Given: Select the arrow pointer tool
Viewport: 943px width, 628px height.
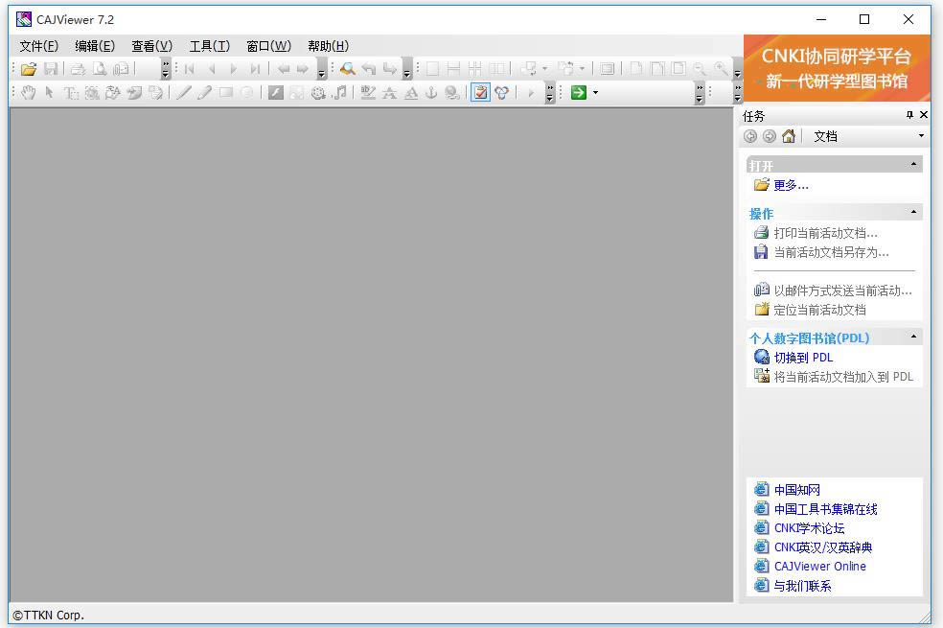Looking at the screenshot, I should 49,93.
